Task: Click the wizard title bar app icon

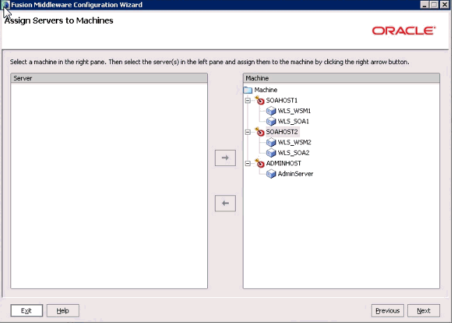Action: click(5, 5)
